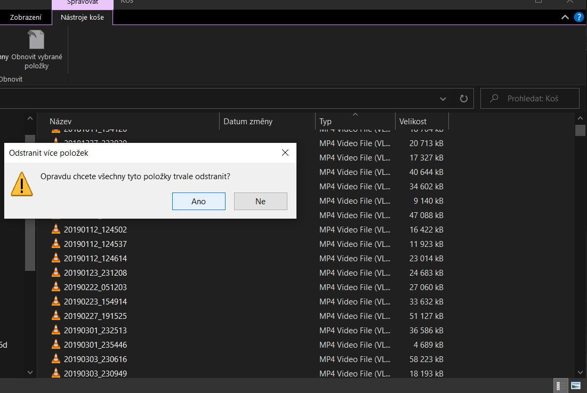The height and width of the screenshot is (393, 587).
Task: Focus the Prohledat: Koš search field
Action: [530, 99]
